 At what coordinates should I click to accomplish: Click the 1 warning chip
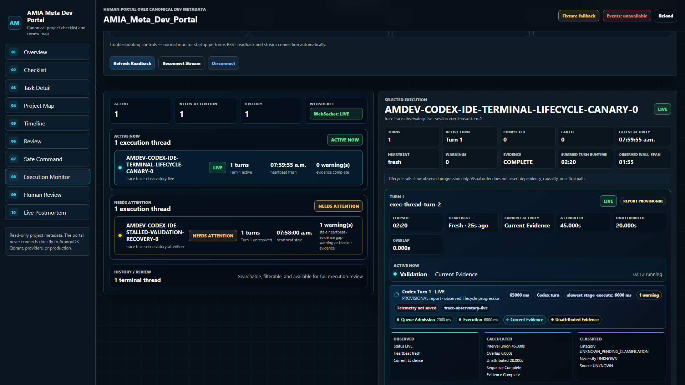pos(649,295)
